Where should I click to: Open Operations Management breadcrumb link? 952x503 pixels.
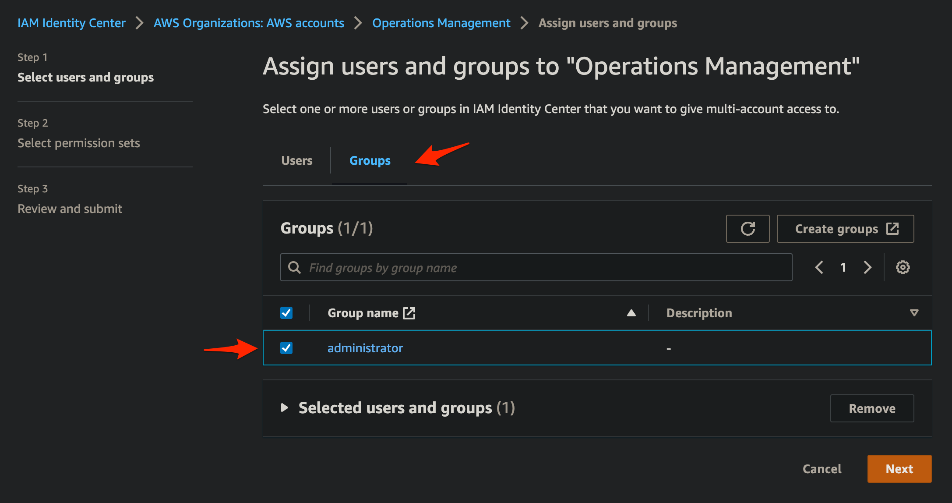441,23
